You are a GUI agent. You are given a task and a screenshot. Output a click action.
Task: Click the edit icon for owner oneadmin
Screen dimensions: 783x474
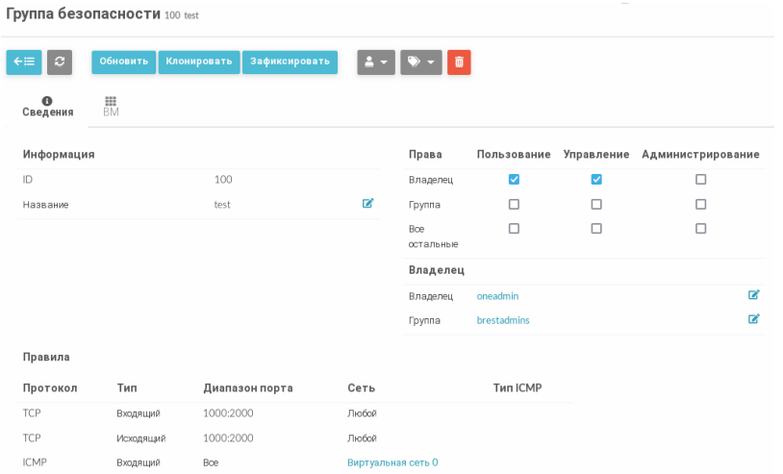753,295
